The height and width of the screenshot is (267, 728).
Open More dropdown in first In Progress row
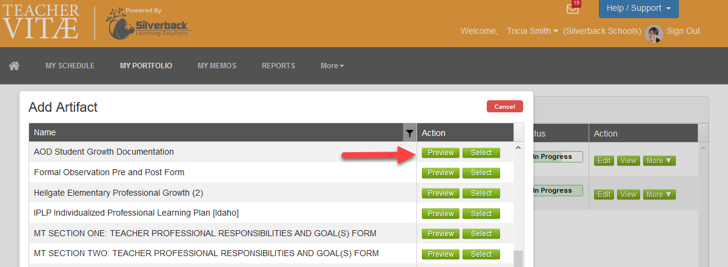tap(659, 161)
